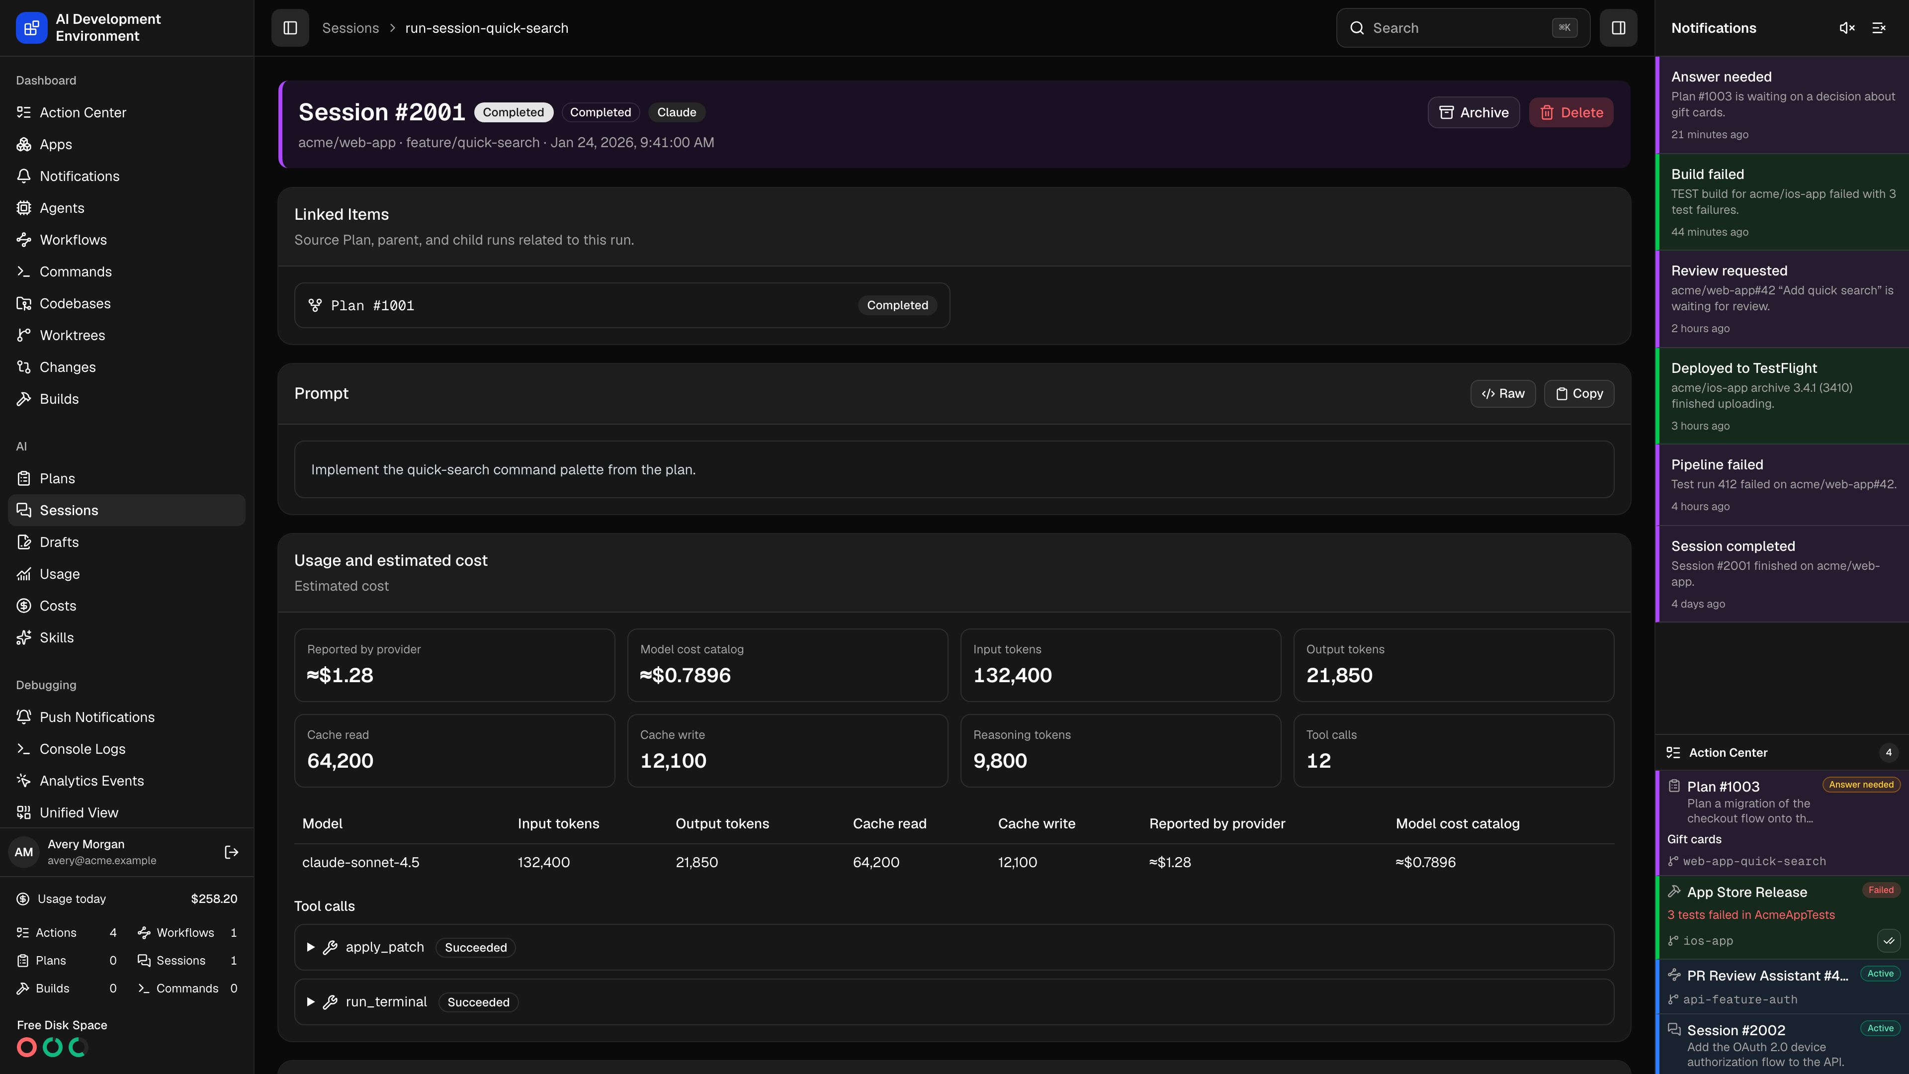Open the Apps sidebar item

click(127, 144)
